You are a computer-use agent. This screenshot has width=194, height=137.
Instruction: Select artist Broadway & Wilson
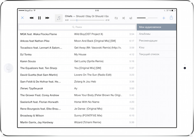[x=32, y=116]
